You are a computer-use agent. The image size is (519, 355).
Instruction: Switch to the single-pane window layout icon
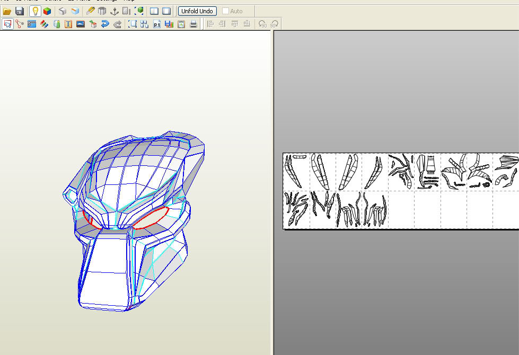pyautogui.click(x=166, y=11)
